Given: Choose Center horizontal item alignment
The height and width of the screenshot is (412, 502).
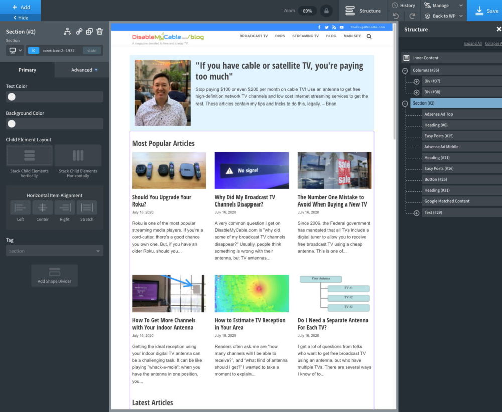Looking at the screenshot, I should point(43,208).
